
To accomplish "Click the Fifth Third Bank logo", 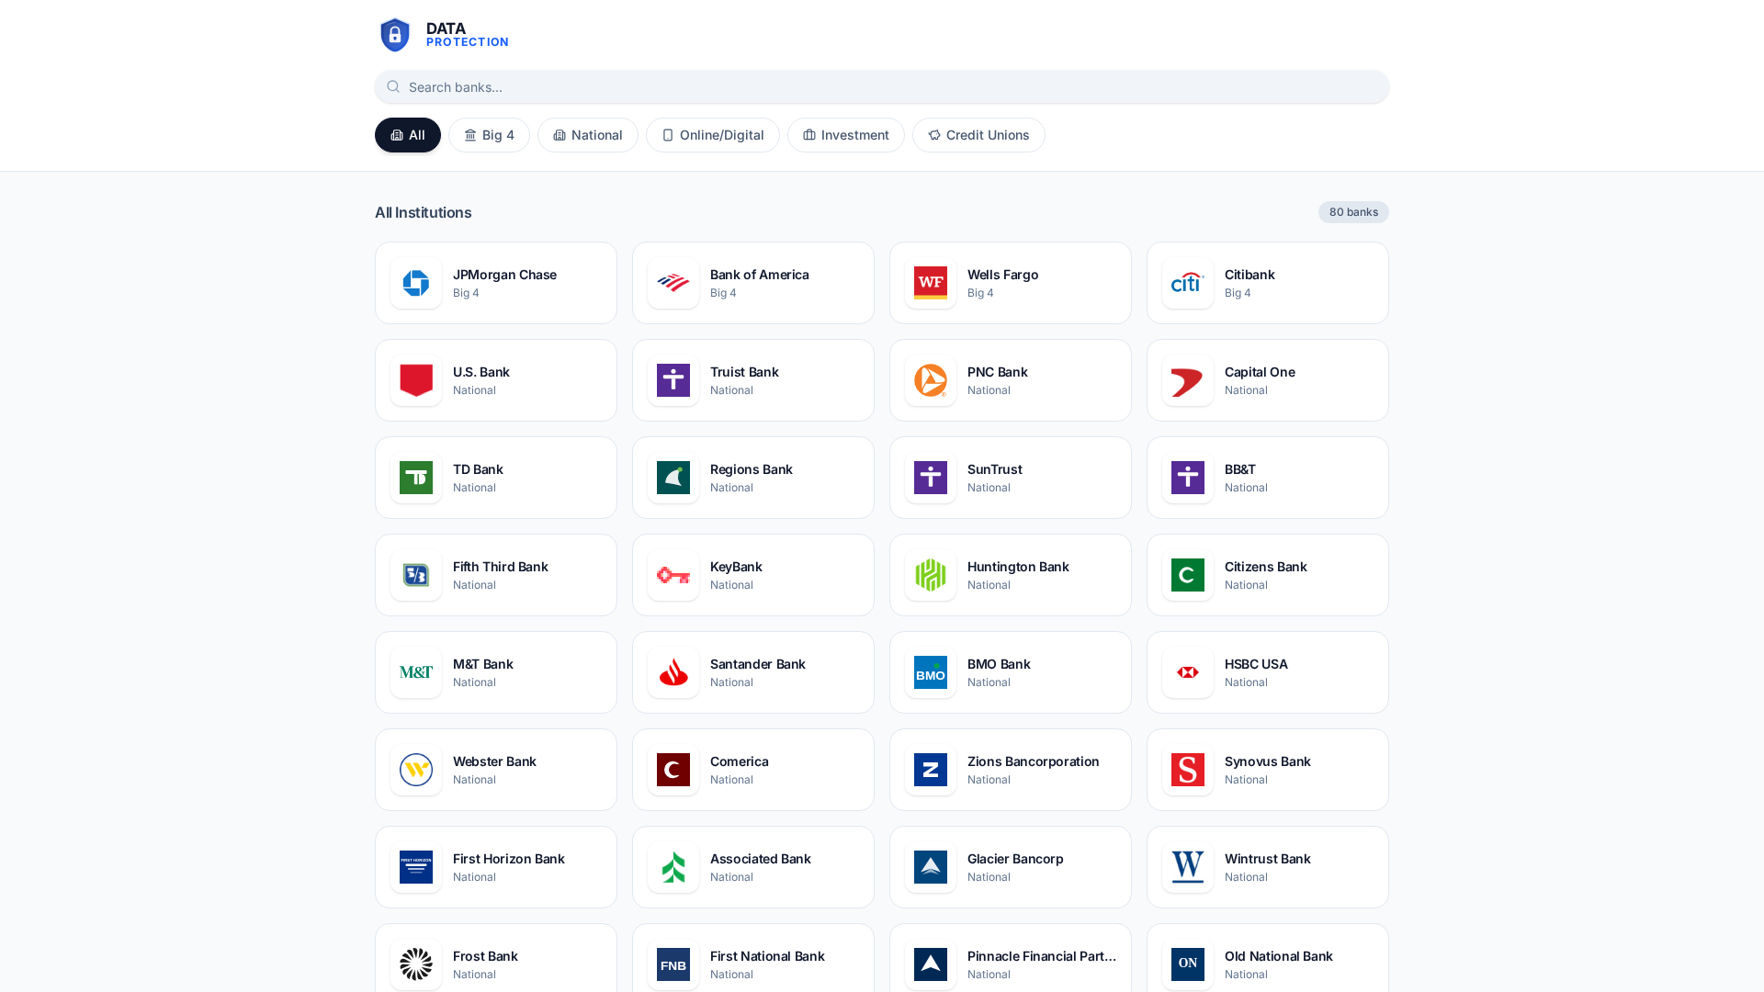I will (x=416, y=575).
